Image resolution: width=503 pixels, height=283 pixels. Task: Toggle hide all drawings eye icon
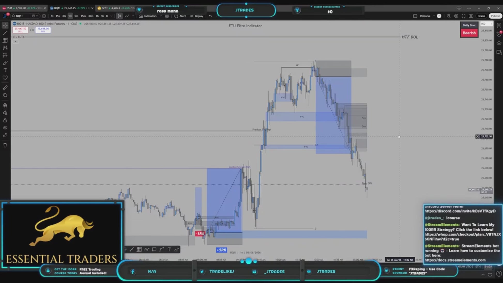[x=5, y=128]
